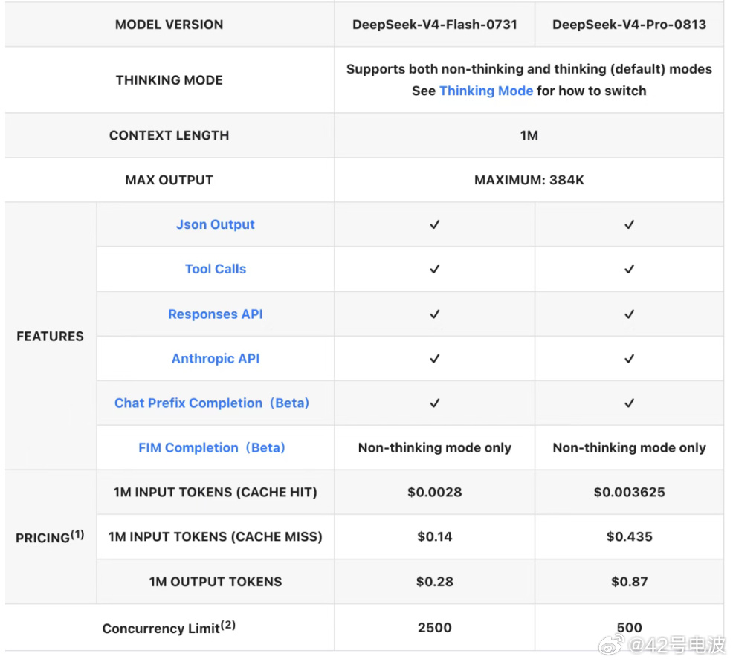Screen dimensions: 733x662
Task: Click the 2500 concurrency limit value
Action: 435,627
